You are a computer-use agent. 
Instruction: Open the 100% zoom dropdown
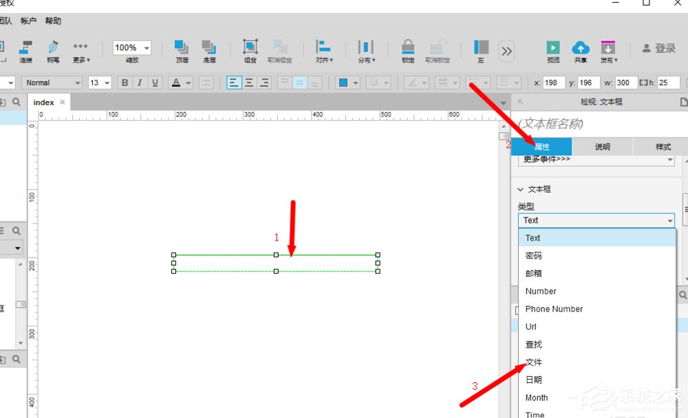coord(131,47)
